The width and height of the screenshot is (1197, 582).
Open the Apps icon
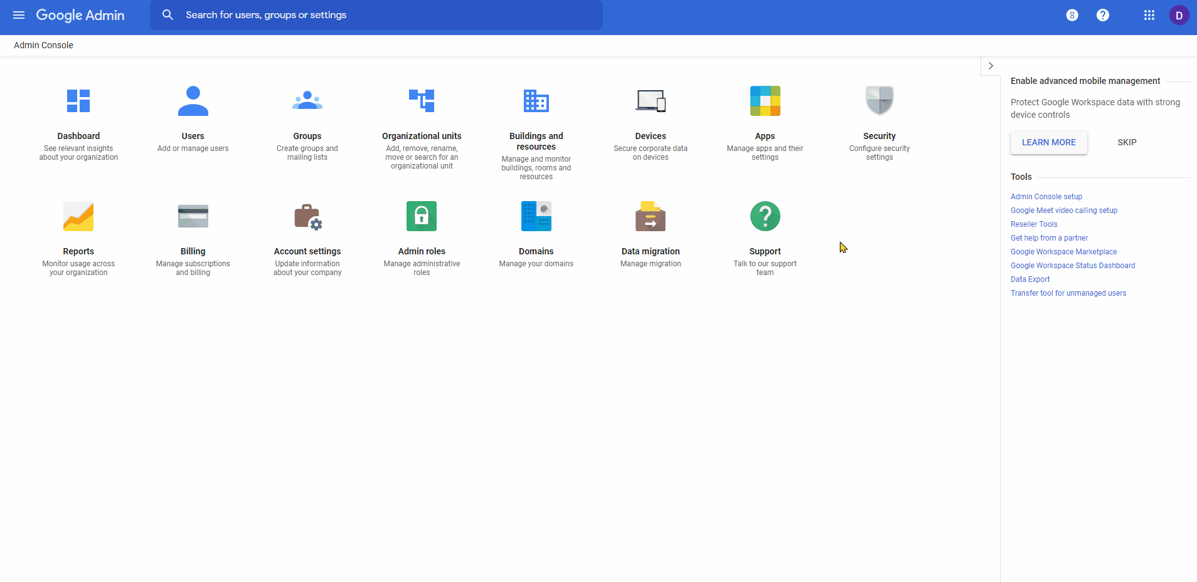(765, 101)
